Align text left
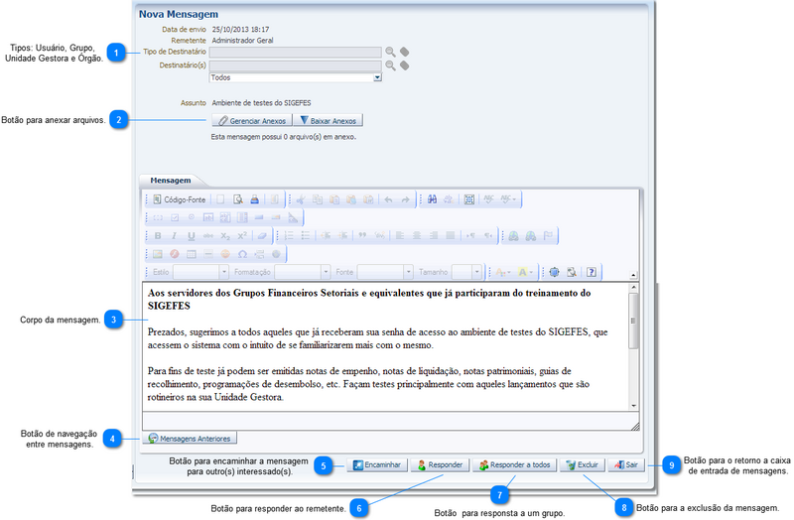Screen dimensions: 794x520 (400, 236)
